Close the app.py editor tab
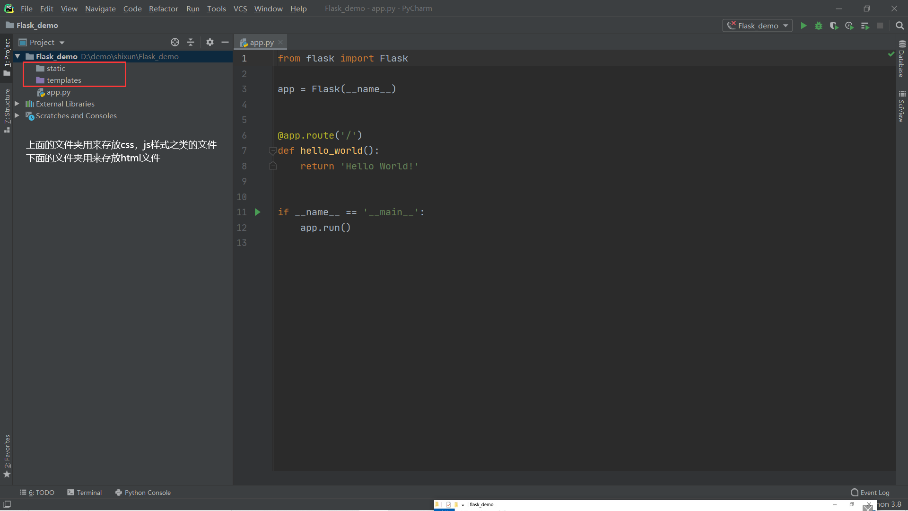Viewport: 908px width, 511px height. (x=280, y=42)
